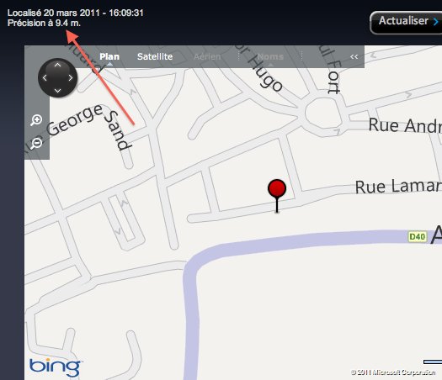Image resolution: width=442 pixels, height=380 pixels.
Task: Zoom in with the magnifier plus icon
Action: (36, 120)
